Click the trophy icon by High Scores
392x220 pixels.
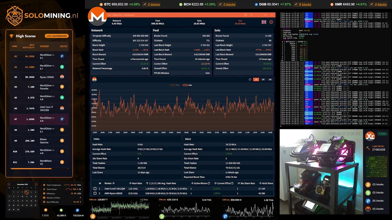[x=12, y=36]
